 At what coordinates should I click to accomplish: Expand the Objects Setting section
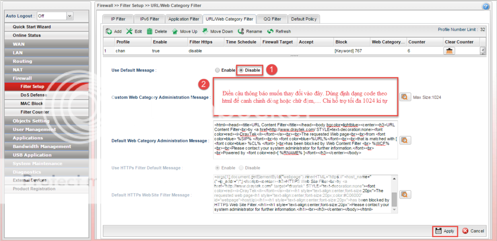tap(47, 120)
